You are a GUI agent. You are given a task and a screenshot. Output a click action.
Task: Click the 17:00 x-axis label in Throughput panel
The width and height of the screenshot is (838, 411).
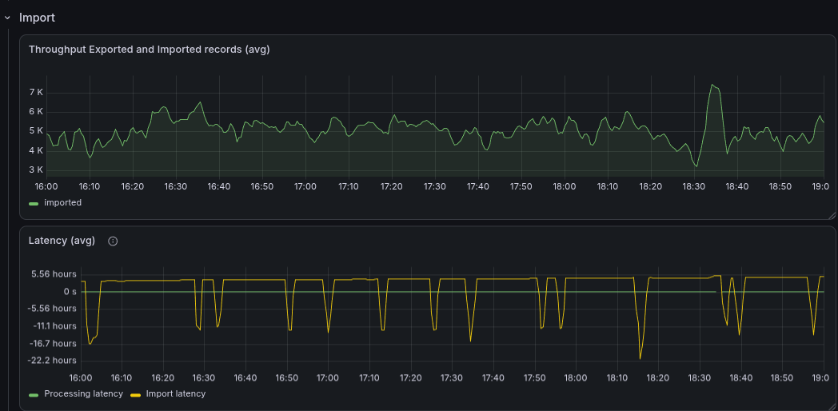point(305,186)
